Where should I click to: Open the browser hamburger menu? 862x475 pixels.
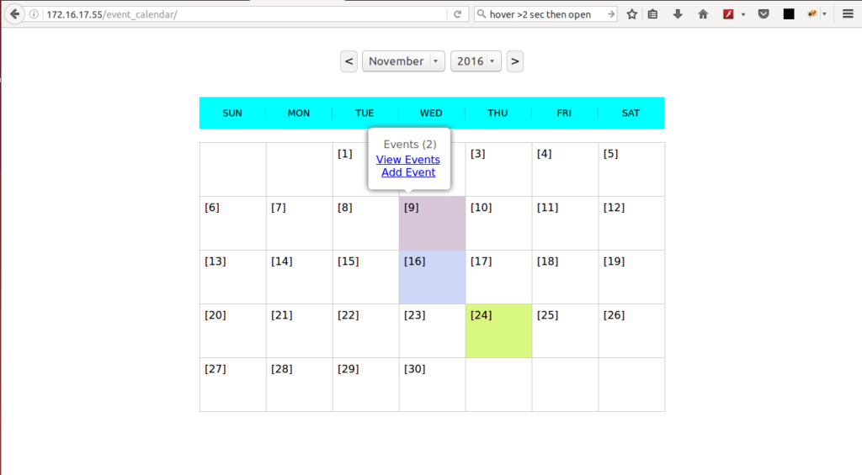pos(849,14)
